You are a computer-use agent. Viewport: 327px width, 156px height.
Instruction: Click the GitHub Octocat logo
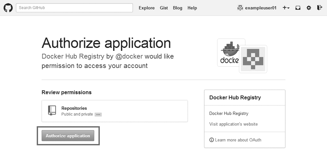click(8, 8)
